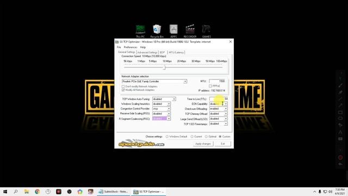Viewport: 348px width, 196px height.
Task: Open the clock app on the taskbar
Action: pos(48,192)
